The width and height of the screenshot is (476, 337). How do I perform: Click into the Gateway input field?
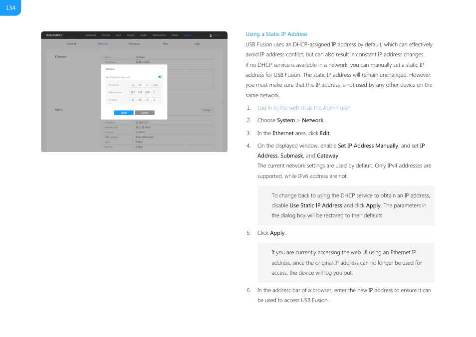144,100
